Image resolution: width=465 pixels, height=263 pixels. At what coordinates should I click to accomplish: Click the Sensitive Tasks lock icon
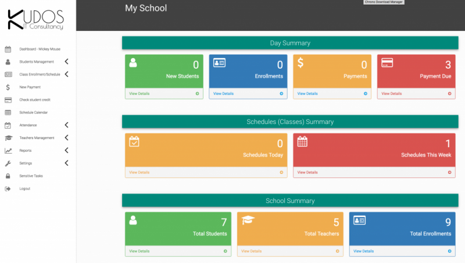8,176
